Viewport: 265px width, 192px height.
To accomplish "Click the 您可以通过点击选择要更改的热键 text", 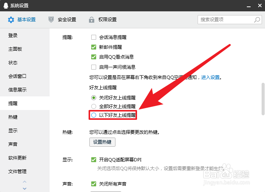I will point(125,132).
